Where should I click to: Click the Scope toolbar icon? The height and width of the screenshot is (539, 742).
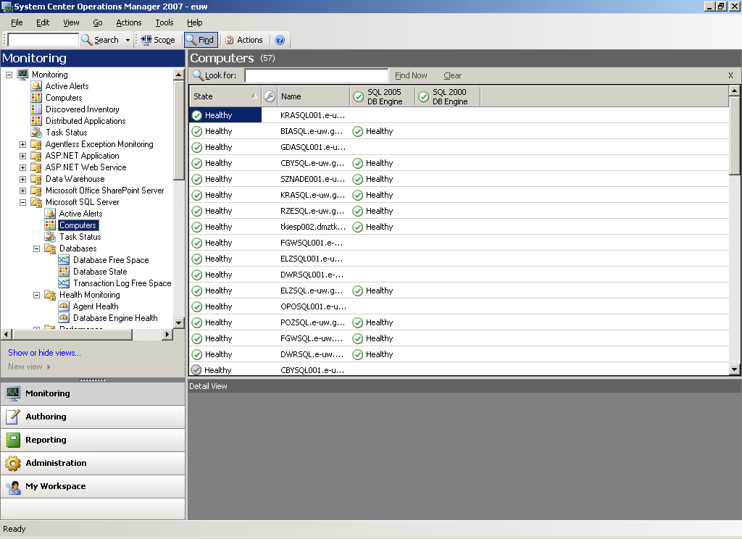point(146,40)
